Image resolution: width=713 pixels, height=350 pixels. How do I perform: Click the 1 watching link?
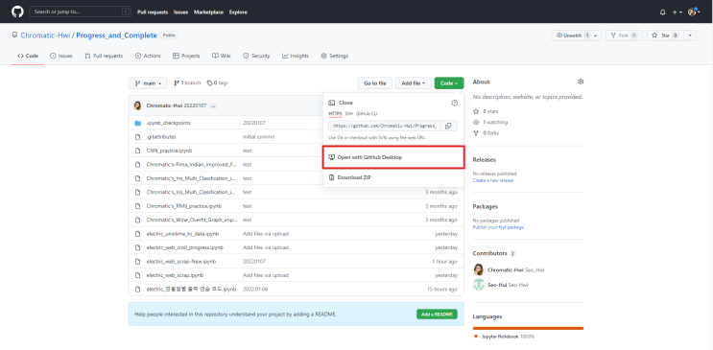490,123
